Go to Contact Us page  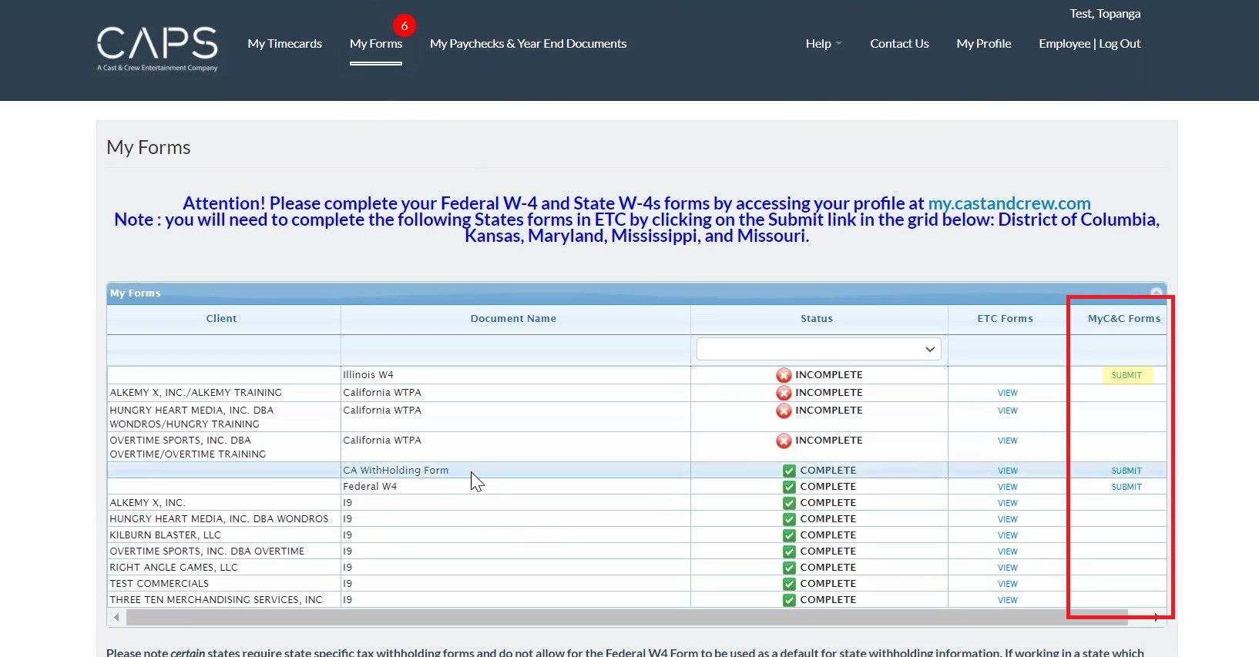pos(899,44)
